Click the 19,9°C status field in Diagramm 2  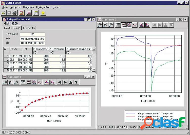(x=132, y=127)
